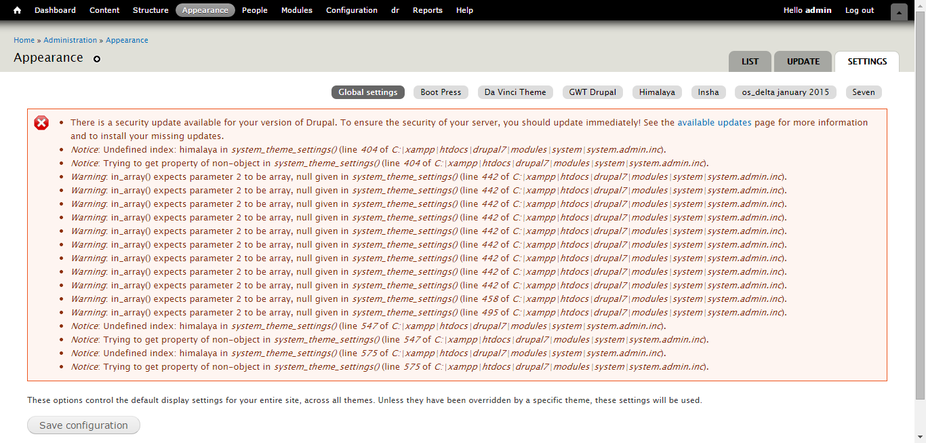
Task: Switch to the List tab
Action: 750,61
